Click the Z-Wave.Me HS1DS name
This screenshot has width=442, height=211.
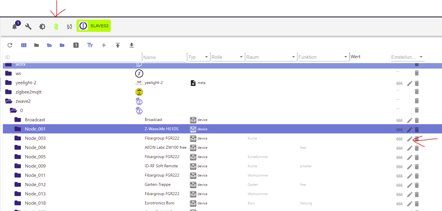coord(162,129)
